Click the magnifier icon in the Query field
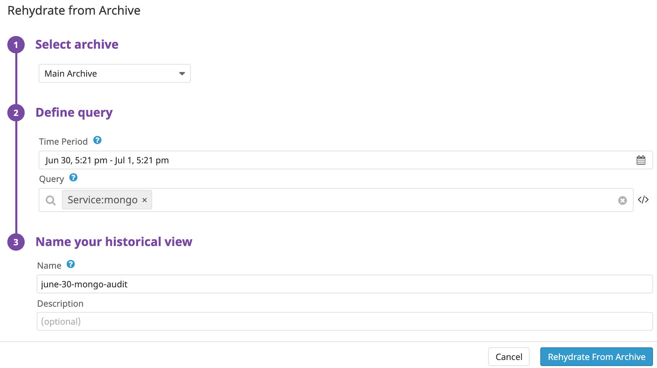 (50, 200)
